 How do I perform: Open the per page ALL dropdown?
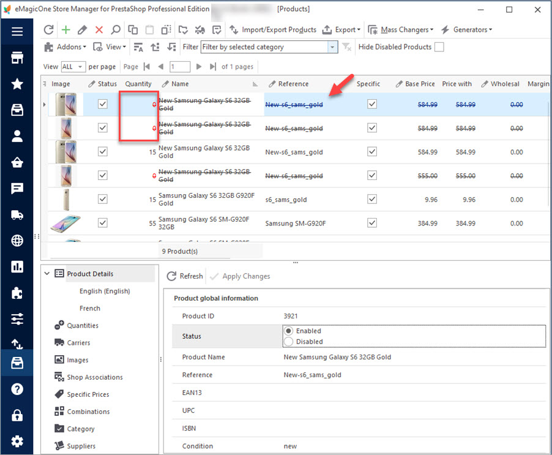pos(81,67)
